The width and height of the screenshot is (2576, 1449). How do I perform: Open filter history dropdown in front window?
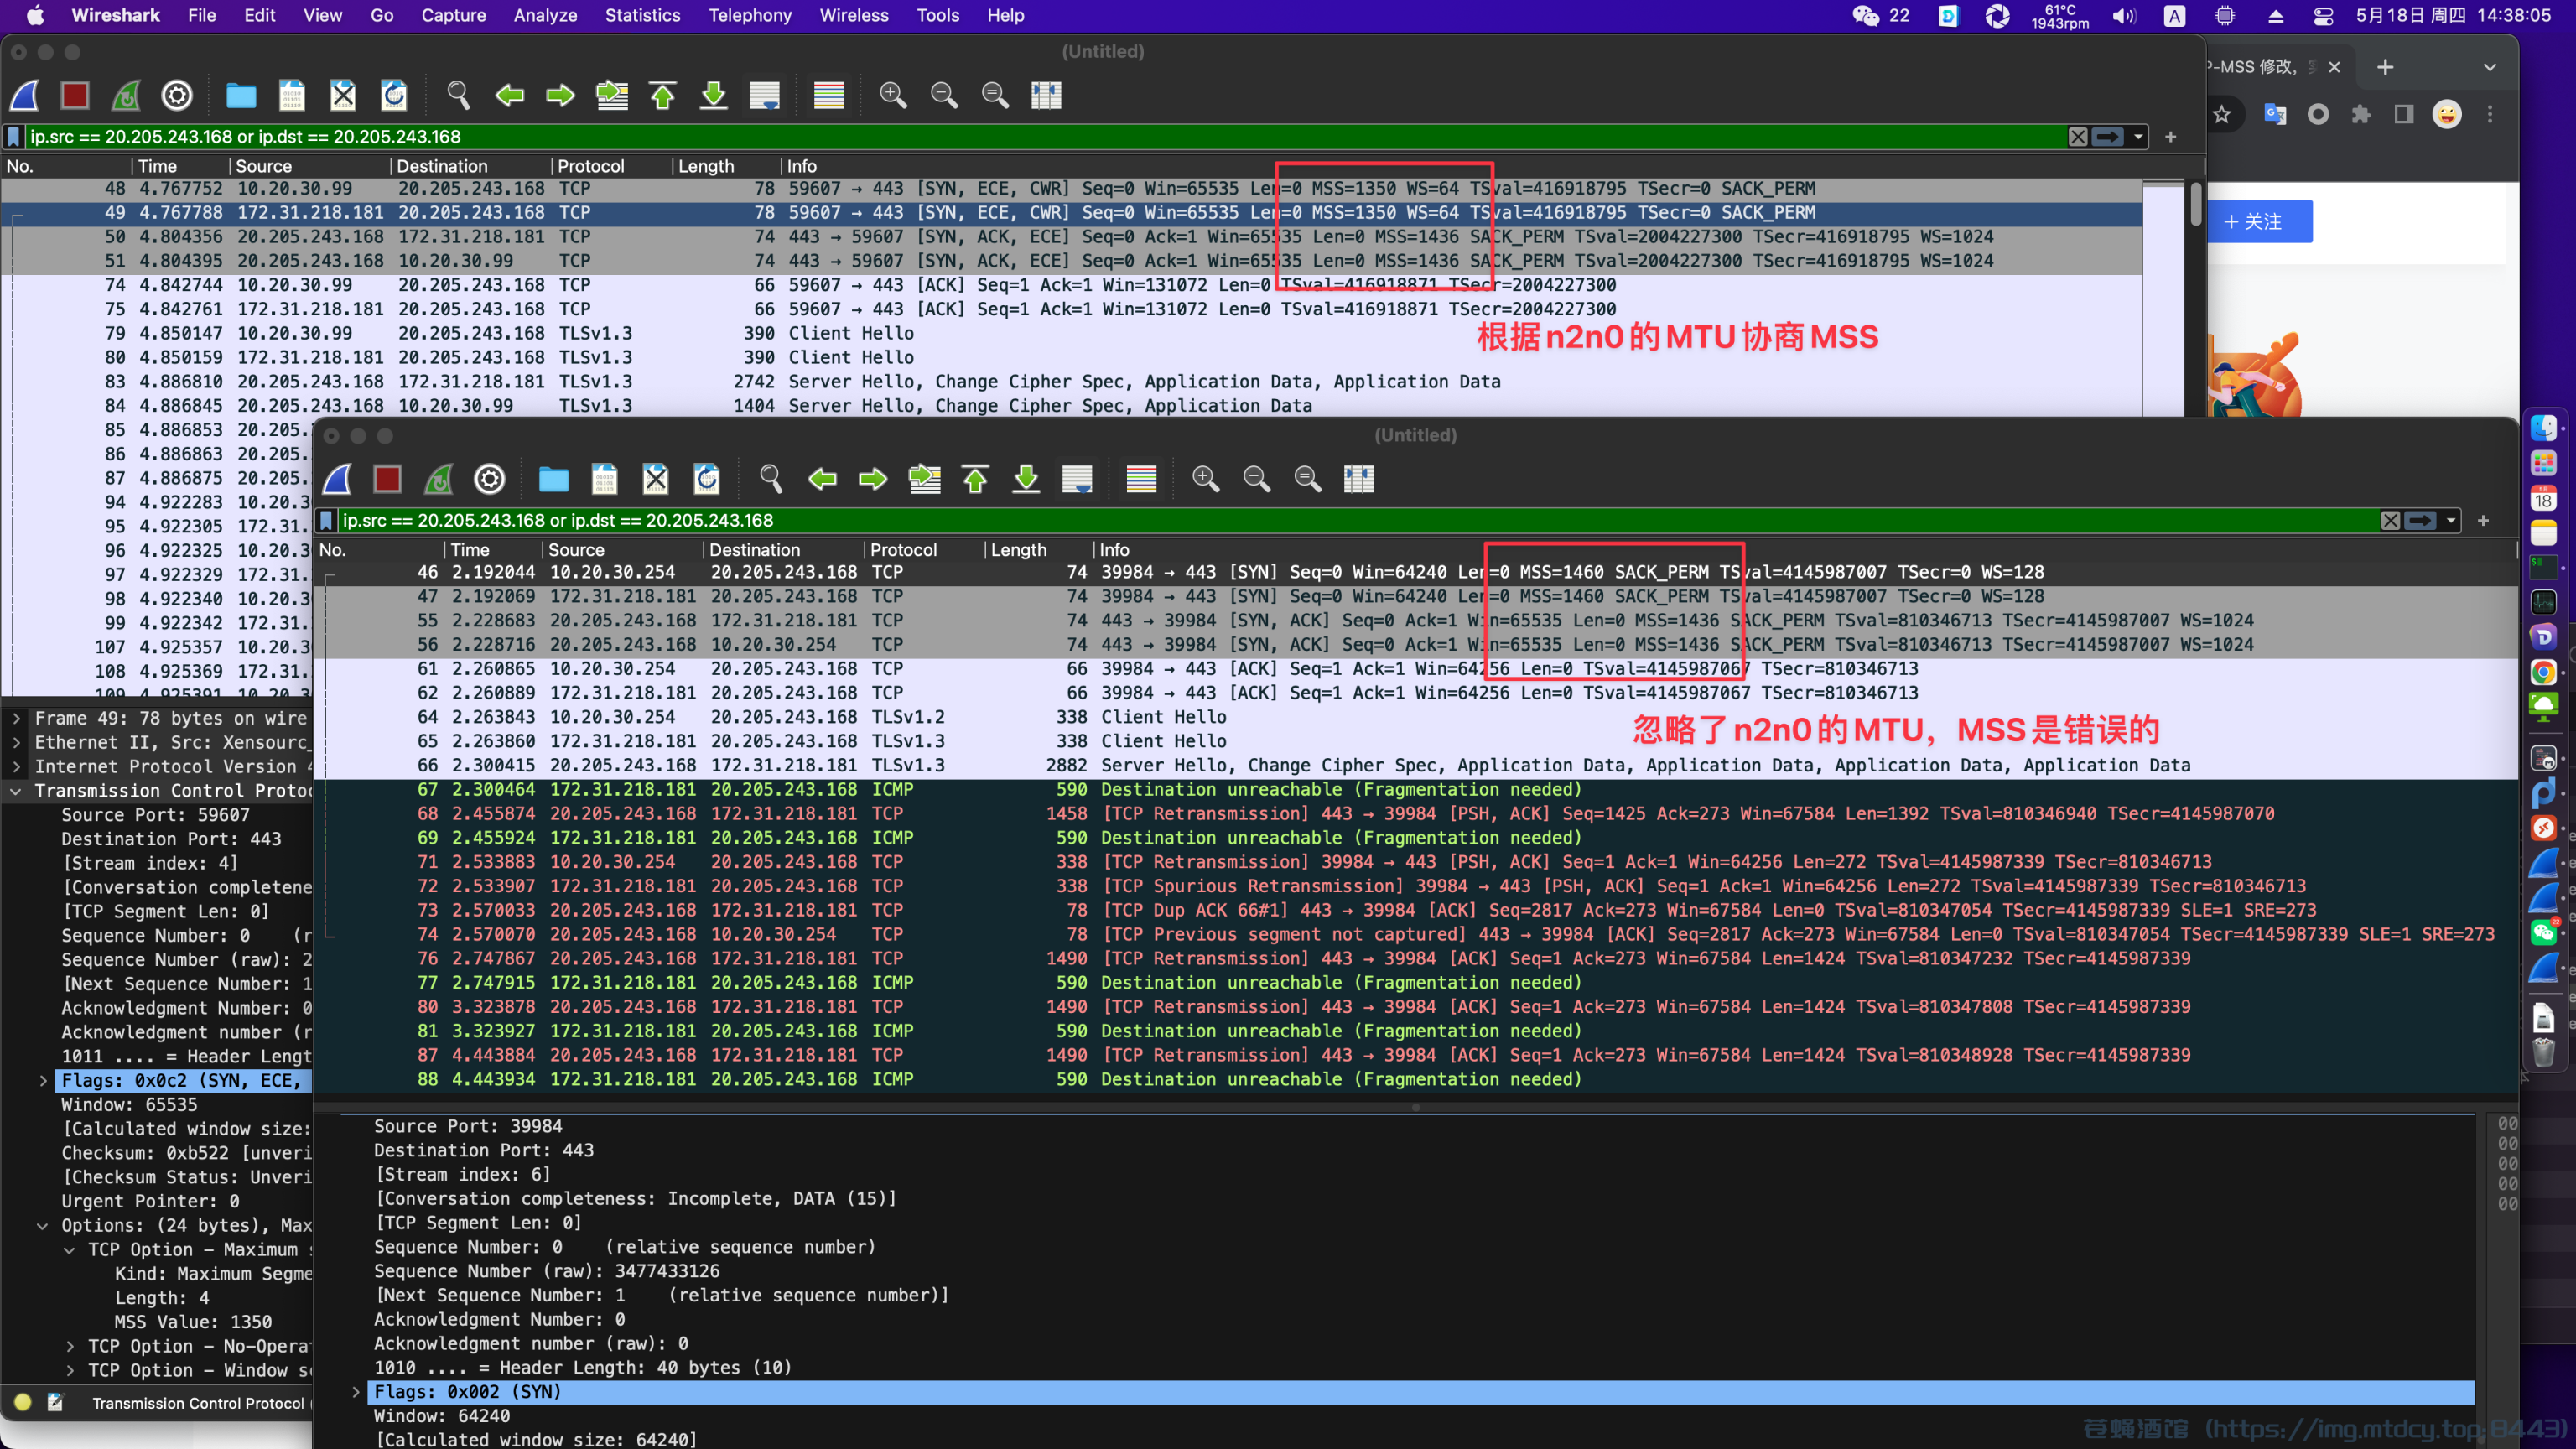tap(2452, 520)
